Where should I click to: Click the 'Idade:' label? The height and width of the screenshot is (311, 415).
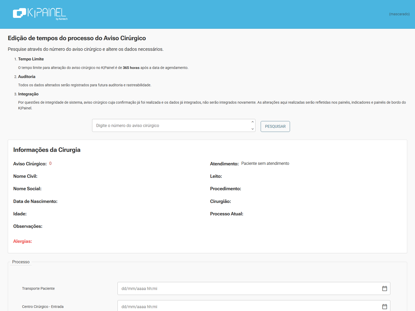(20, 214)
